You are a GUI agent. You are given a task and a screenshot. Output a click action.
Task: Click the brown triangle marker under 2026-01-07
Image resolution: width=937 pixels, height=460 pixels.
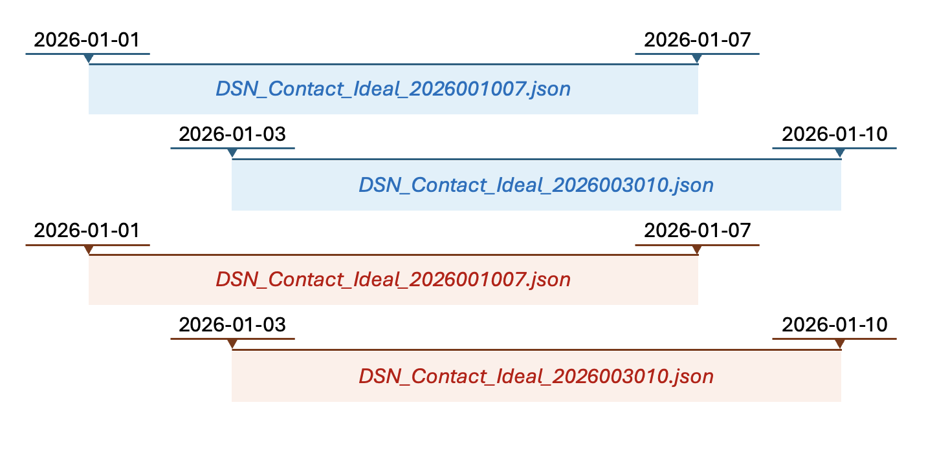click(x=696, y=249)
